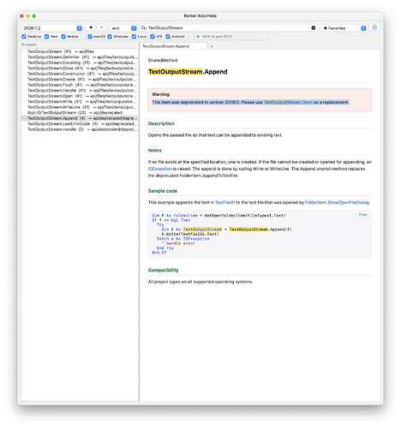Toggle the Linux checkbox
The width and height of the screenshot is (401, 428).
134,37
